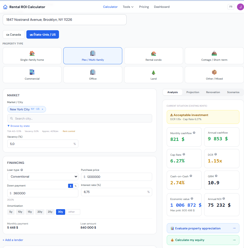Click DCR help question icon
This screenshot has width=244, height=248.
click(x=216, y=154)
